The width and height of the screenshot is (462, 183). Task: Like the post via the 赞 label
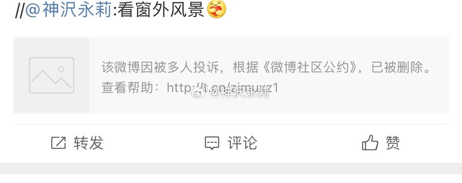tap(393, 143)
